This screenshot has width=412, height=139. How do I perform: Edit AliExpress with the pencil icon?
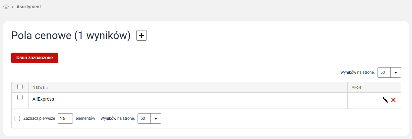click(x=385, y=100)
